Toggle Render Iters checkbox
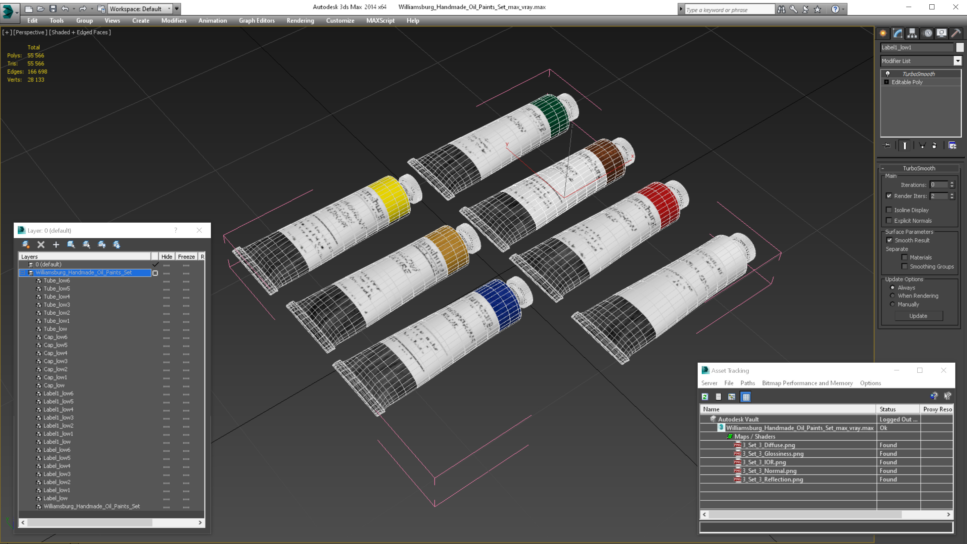967x544 pixels. [889, 195]
